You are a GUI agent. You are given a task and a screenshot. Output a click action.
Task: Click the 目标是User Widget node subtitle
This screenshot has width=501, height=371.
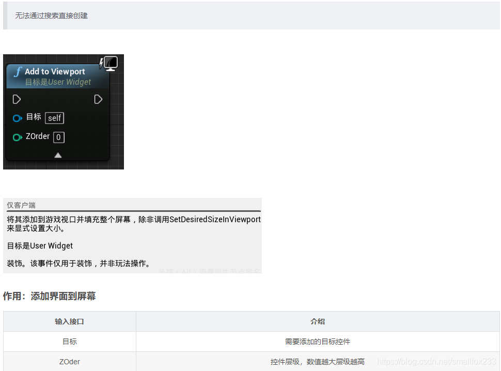pos(58,82)
